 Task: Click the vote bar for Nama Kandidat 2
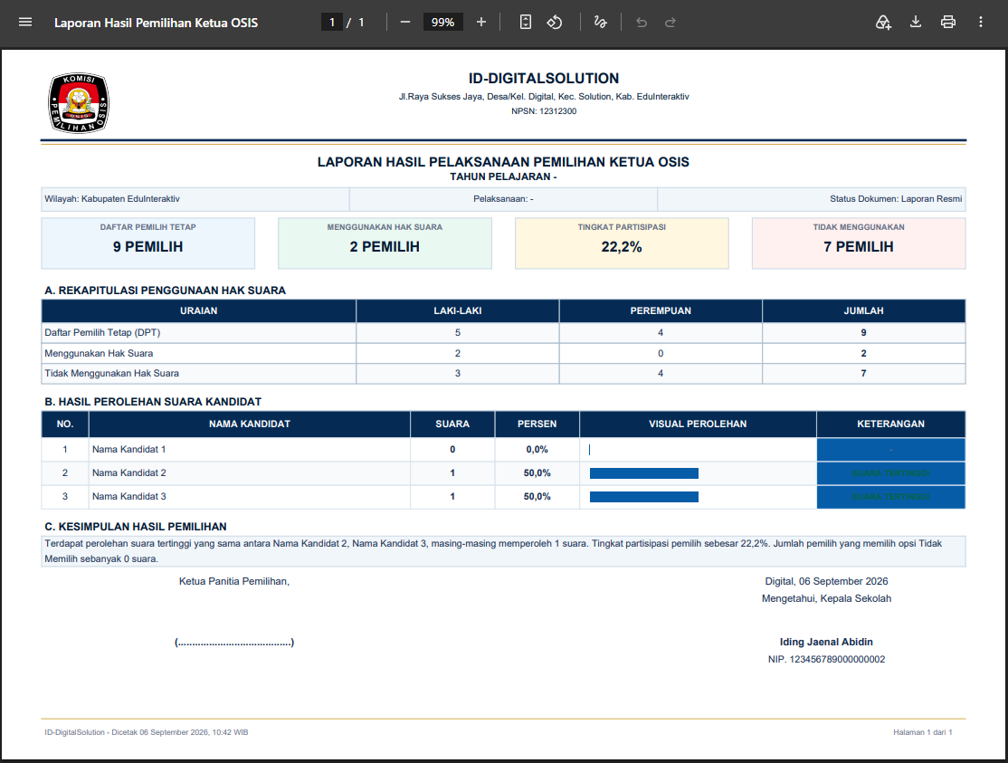(x=644, y=473)
